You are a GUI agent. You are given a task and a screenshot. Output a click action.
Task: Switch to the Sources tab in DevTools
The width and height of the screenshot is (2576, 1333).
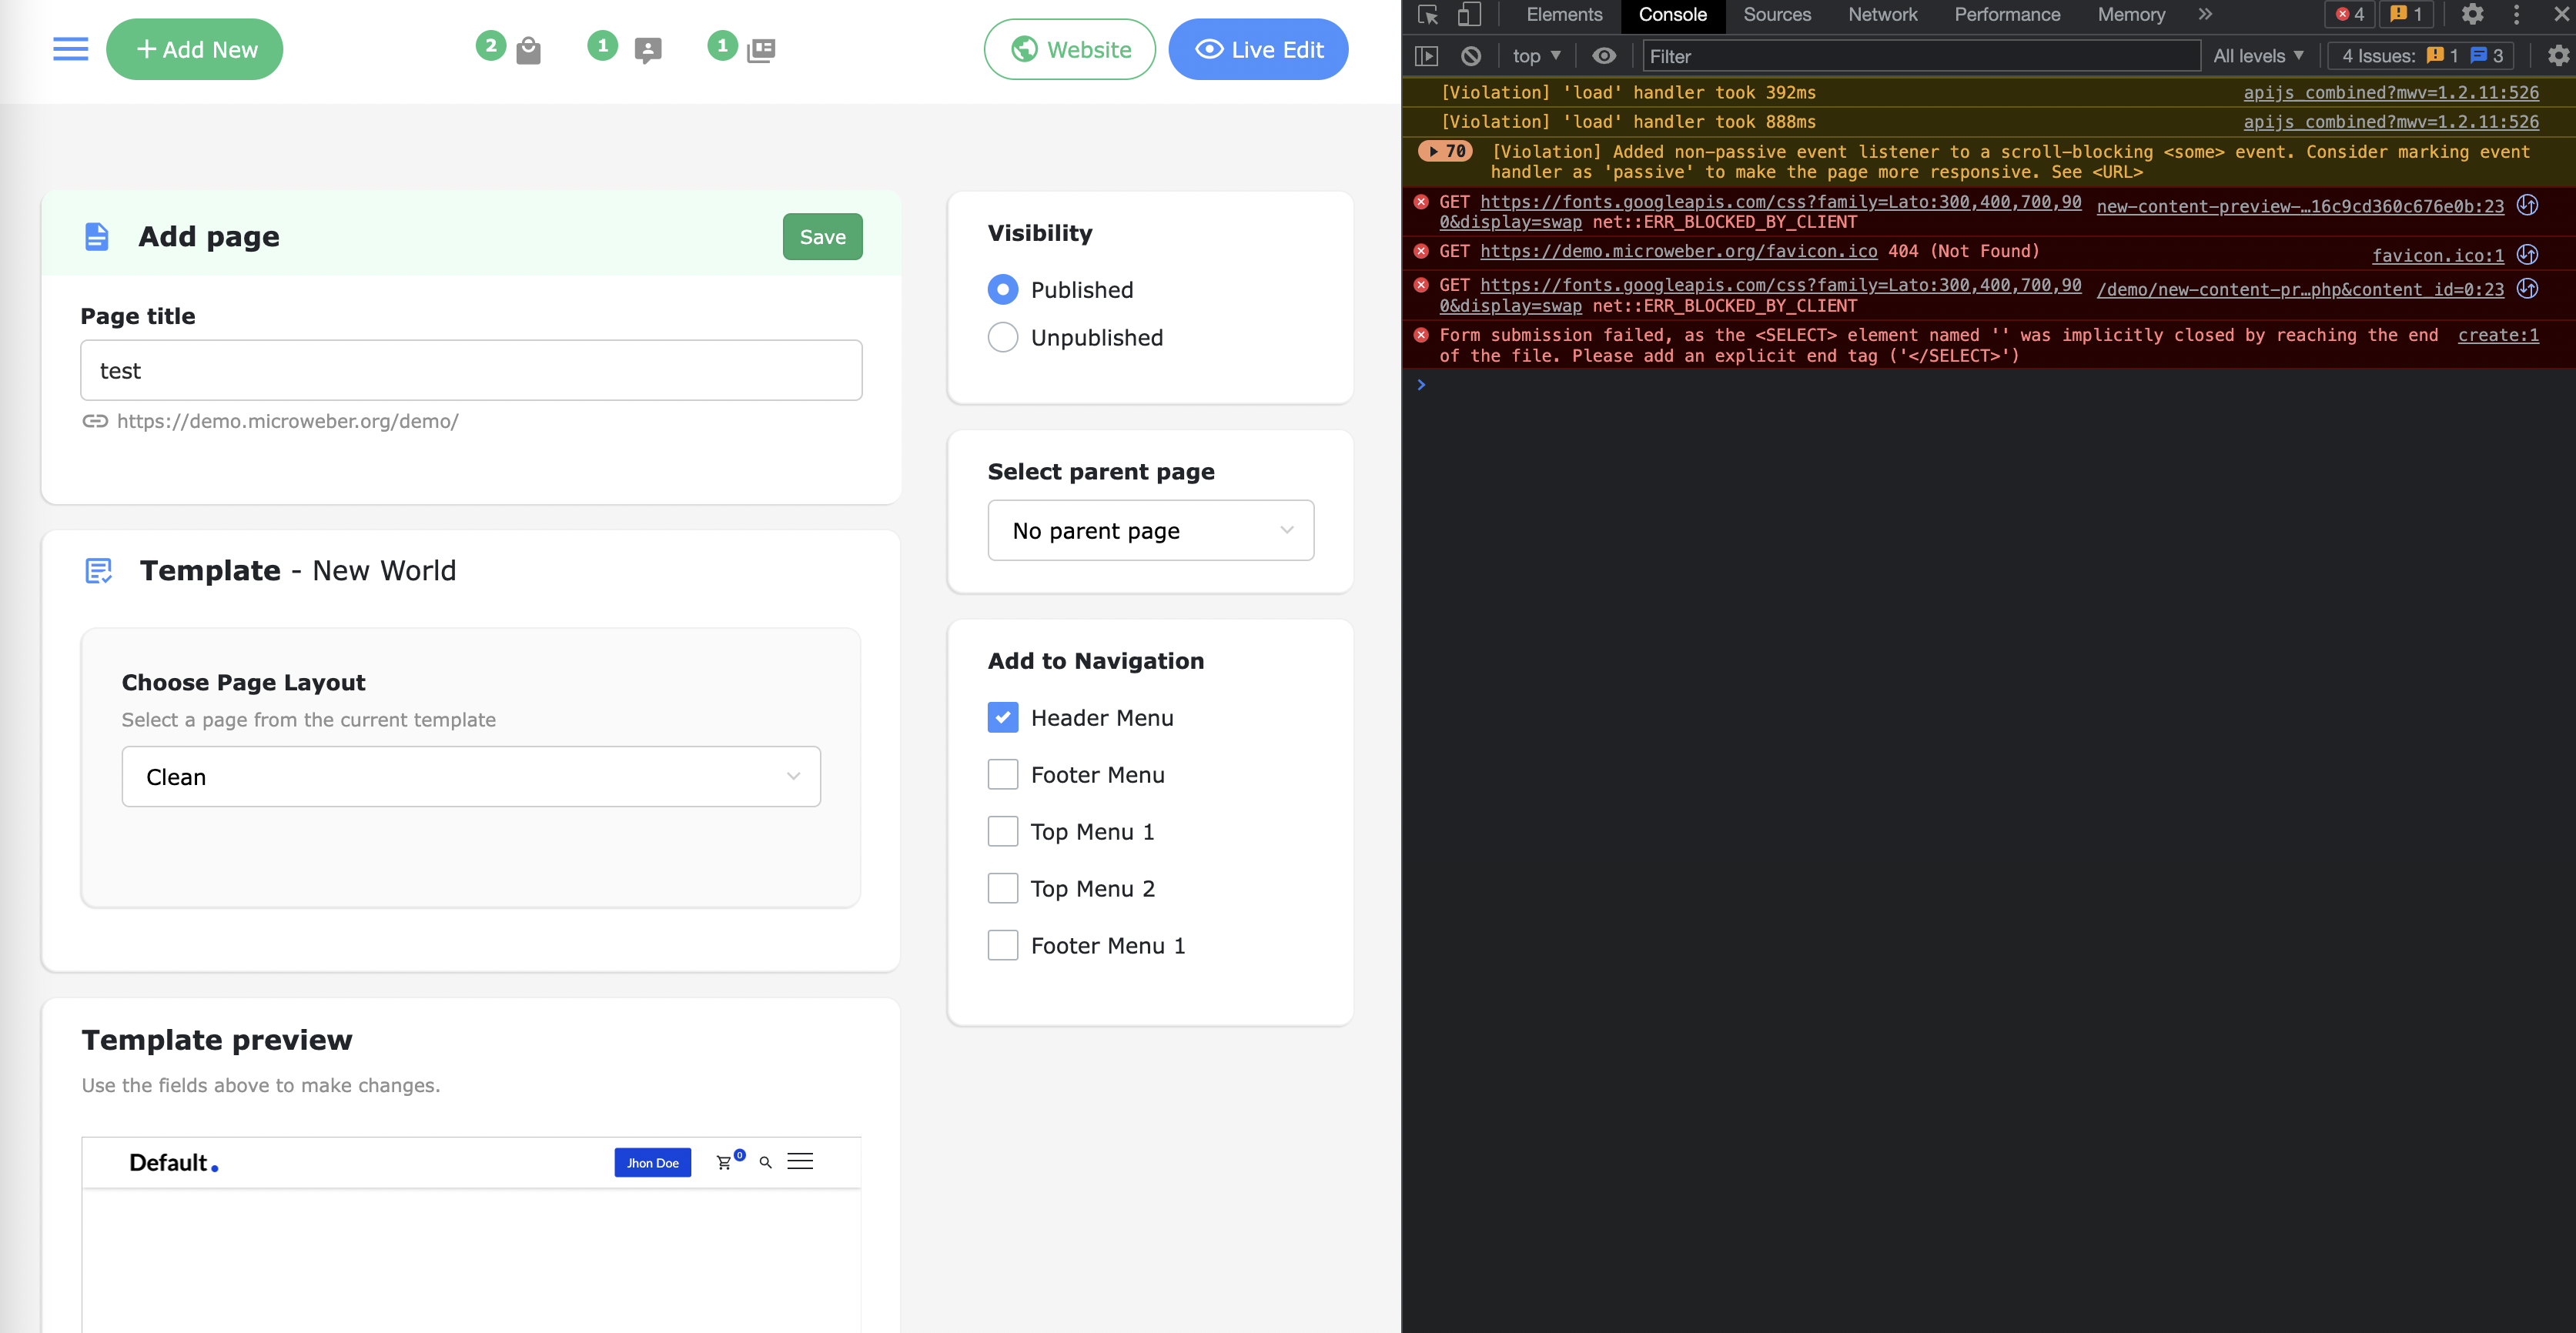[1776, 15]
